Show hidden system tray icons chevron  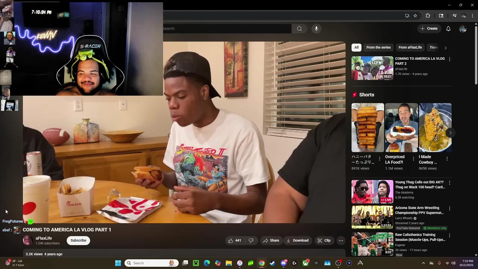(x=423, y=263)
